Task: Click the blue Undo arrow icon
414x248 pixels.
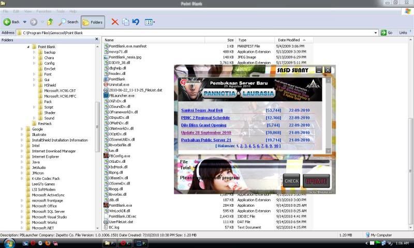Action: pyautogui.click(x=136, y=22)
